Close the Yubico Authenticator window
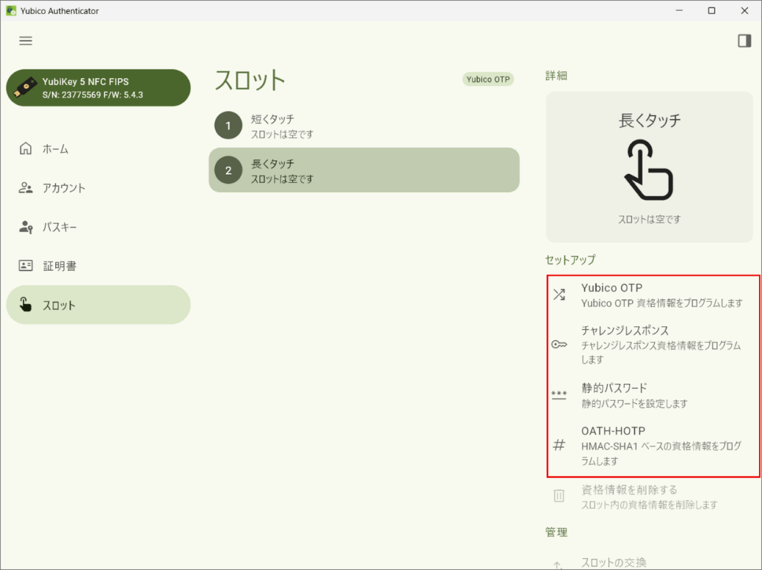Viewport: 762px width, 570px height. point(744,10)
